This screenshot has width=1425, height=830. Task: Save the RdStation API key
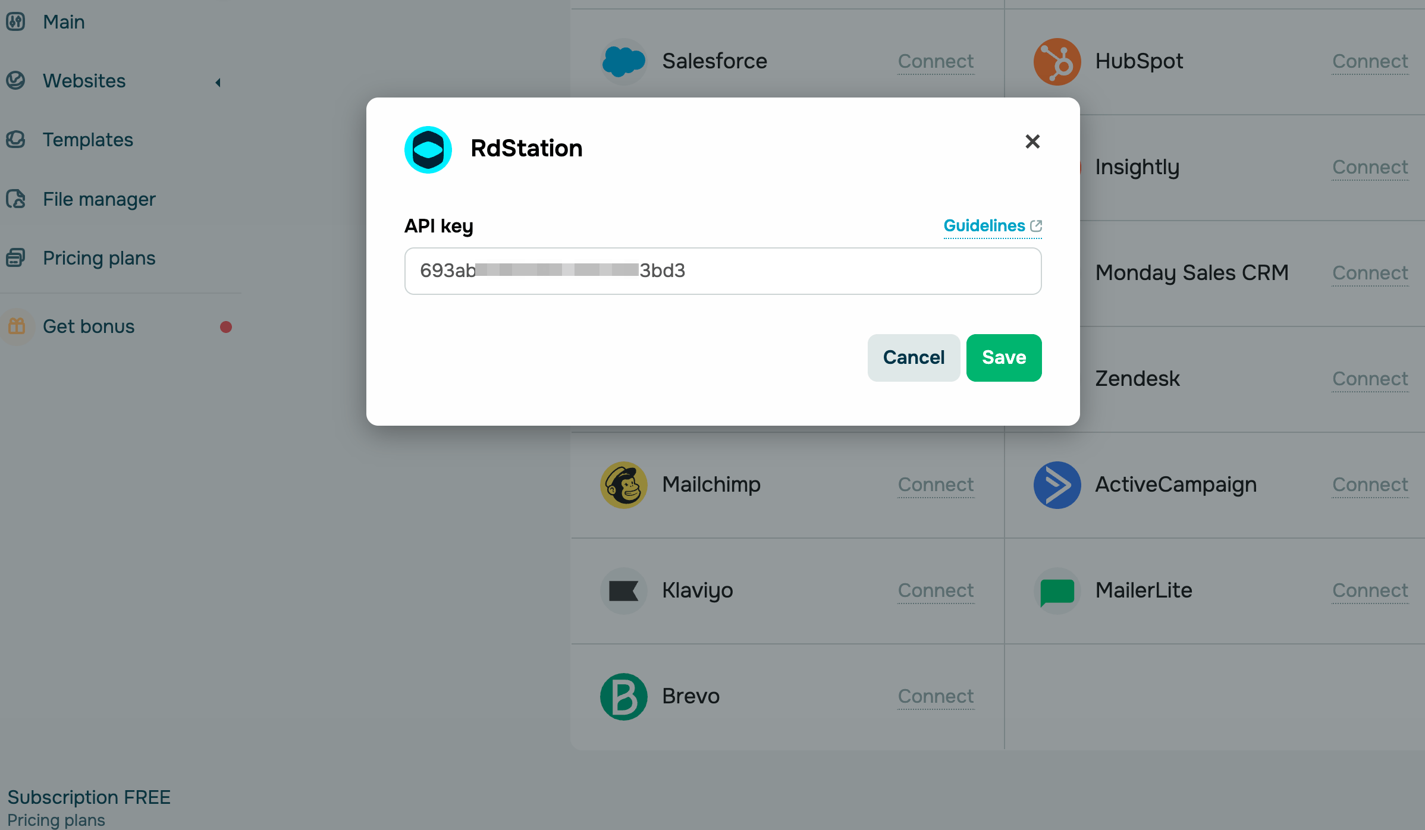click(1003, 357)
